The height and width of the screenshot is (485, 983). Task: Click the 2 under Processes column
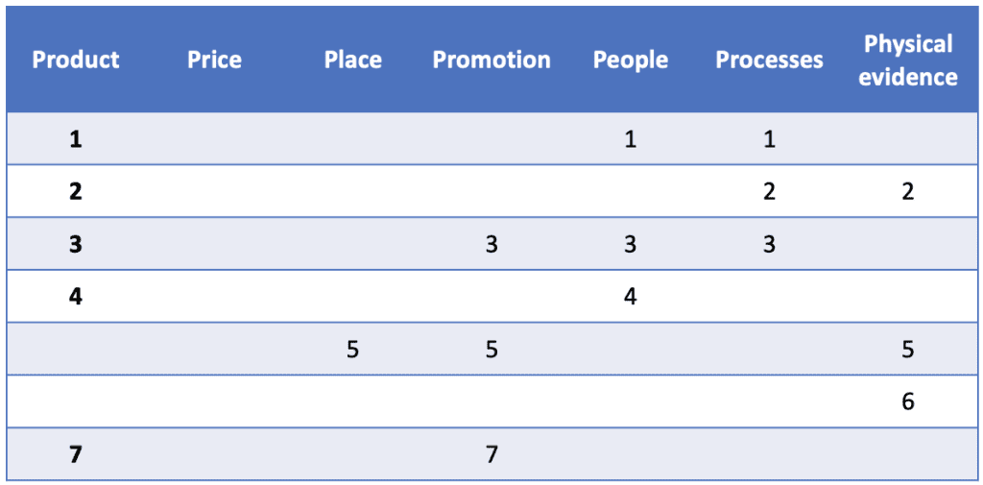[769, 191]
